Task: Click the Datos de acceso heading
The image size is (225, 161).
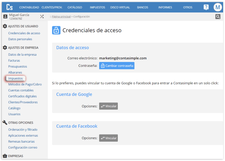Action: click(x=72, y=48)
